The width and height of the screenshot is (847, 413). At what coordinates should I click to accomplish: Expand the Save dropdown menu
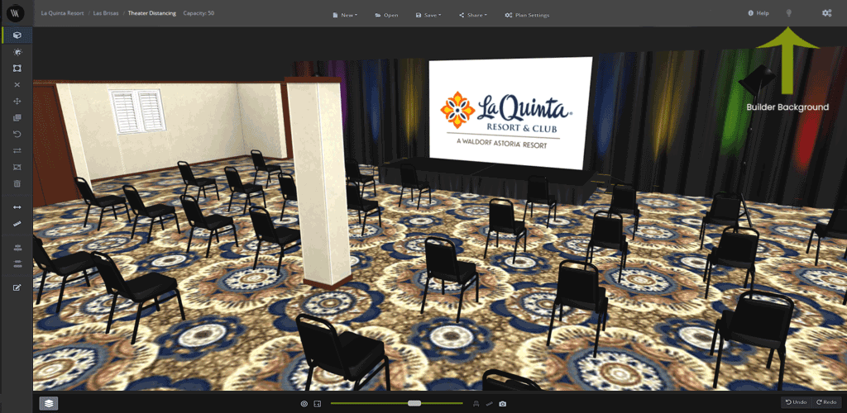click(x=428, y=15)
